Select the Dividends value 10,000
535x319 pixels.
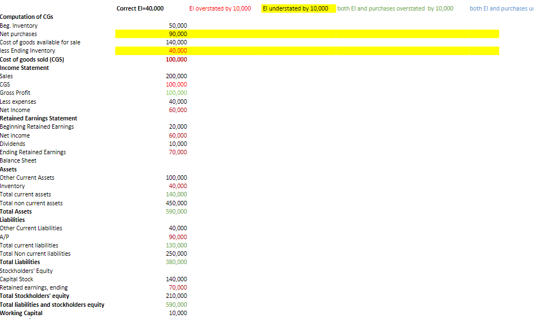(x=178, y=144)
